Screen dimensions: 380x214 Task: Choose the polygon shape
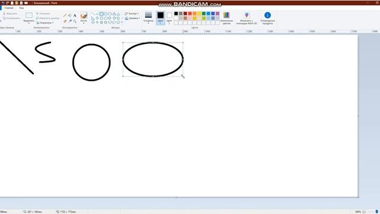point(114,14)
